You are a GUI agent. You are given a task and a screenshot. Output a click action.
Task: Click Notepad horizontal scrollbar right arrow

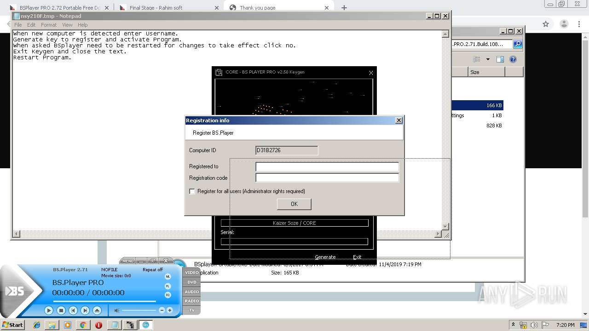438,234
